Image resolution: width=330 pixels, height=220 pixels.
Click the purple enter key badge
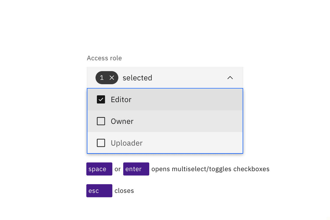pyautogui.click(x=136, y=169)
